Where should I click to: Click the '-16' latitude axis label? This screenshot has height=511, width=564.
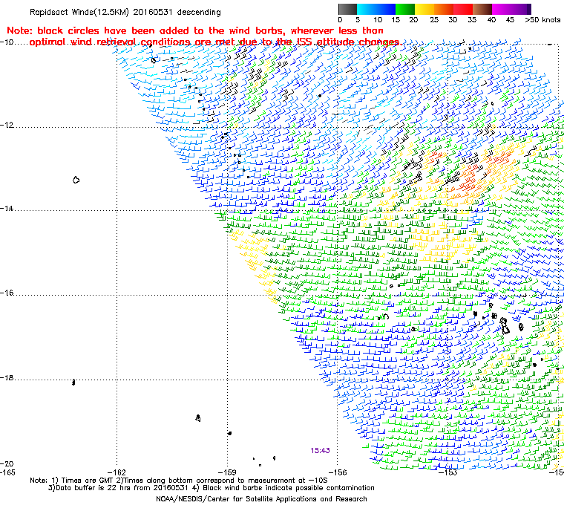[7, 293]
